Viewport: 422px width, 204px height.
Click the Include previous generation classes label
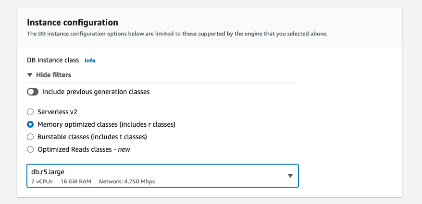click(96, 92)
